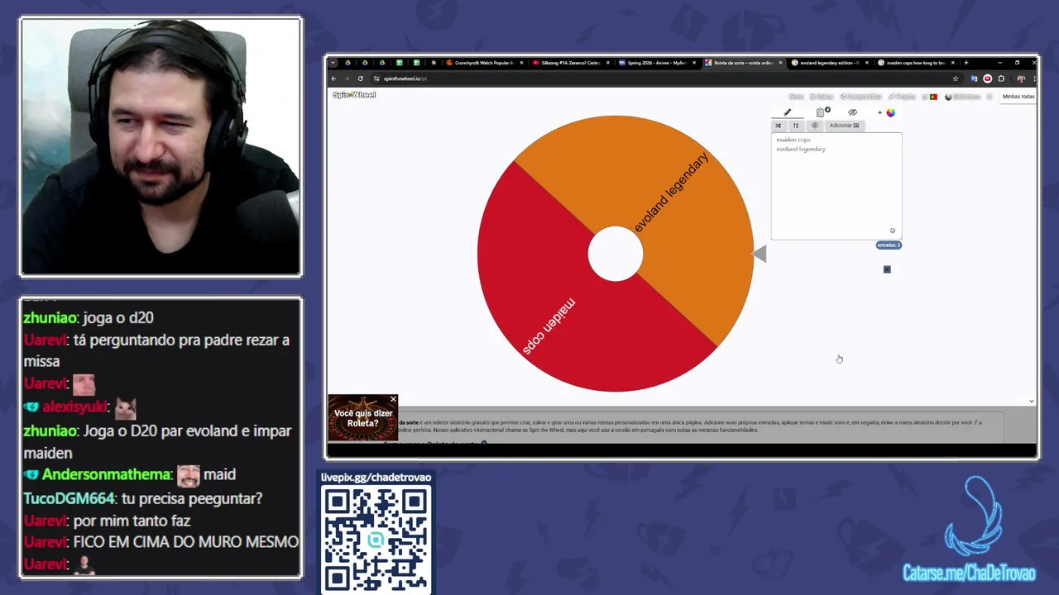Switch to the Silksong #14 browser tab
The width and height of the screenshot is (1059, 595).
tap(569, 63)
